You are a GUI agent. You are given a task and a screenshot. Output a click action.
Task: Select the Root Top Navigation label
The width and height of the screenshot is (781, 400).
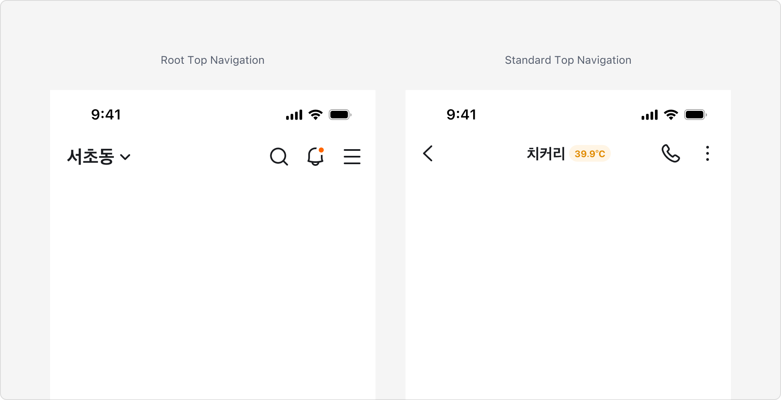(212, 60)
